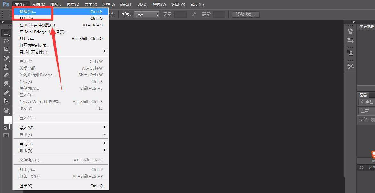
Task: Open the 滤镜(T) menu
Action: (126, 4)
